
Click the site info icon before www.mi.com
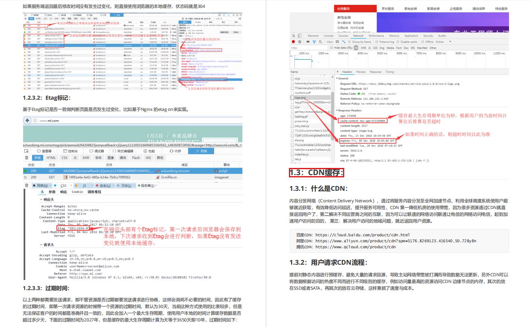35,121
